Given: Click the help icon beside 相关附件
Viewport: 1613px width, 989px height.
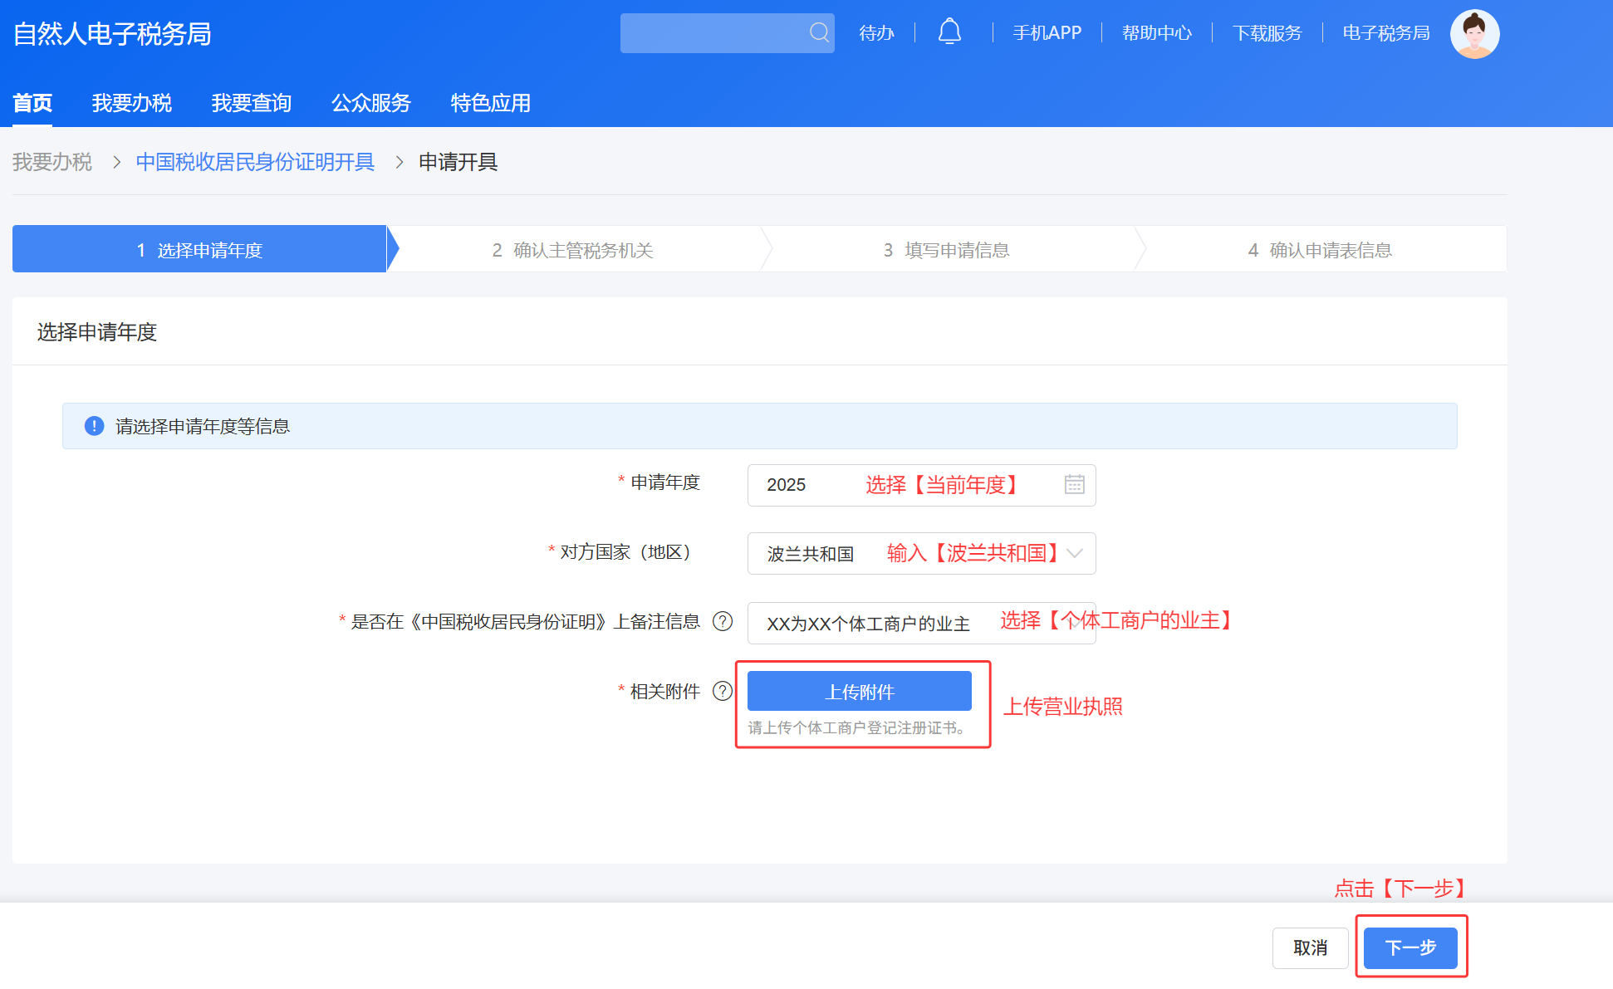Looking at the screenshot, I should pyautogui.click(x=723, y=691).
